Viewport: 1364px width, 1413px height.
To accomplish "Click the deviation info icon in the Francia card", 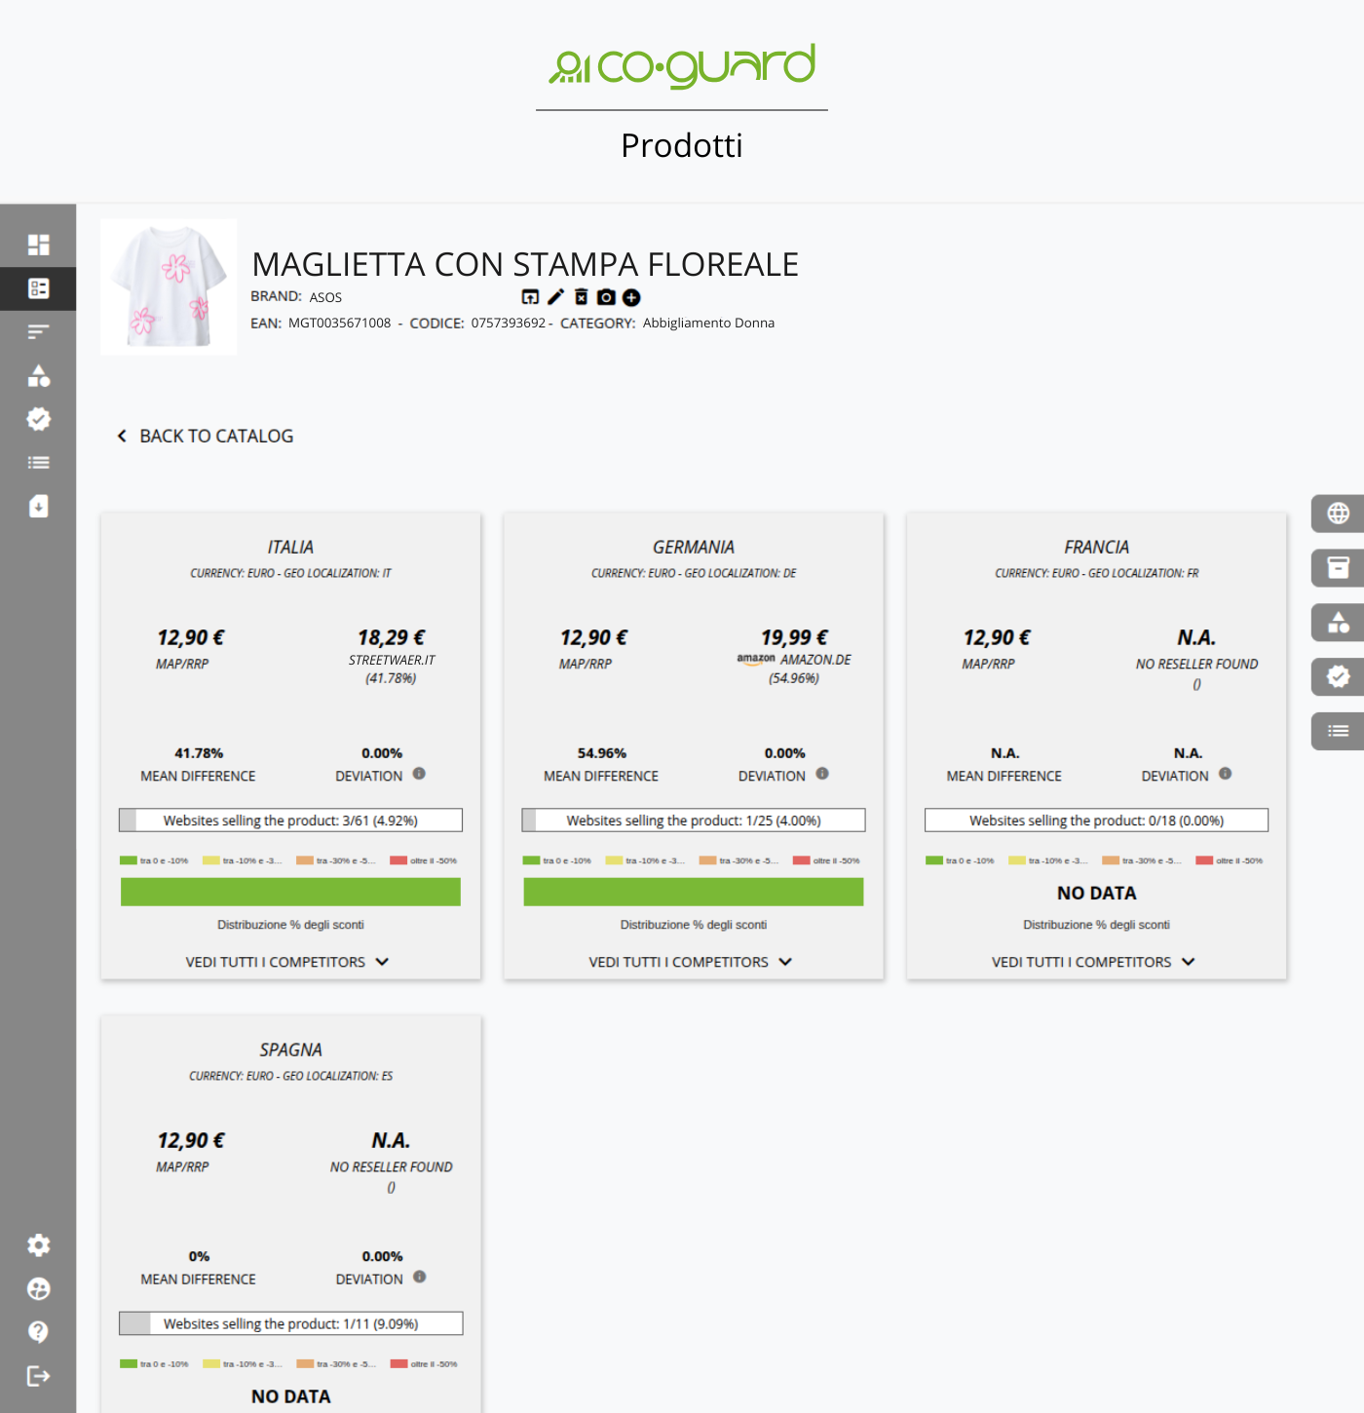I will (1226, 774).
